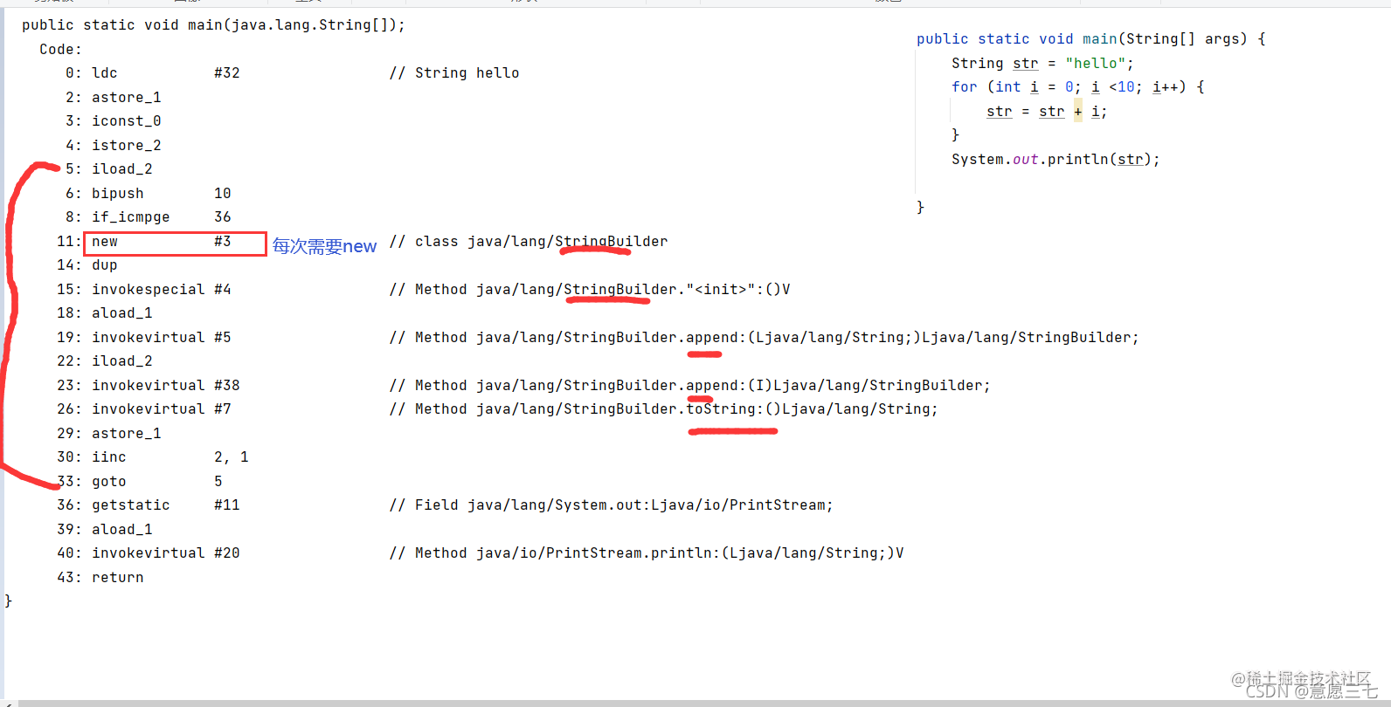Click the instruction "19: invokevirtual #5"

[x=144, y=338]
